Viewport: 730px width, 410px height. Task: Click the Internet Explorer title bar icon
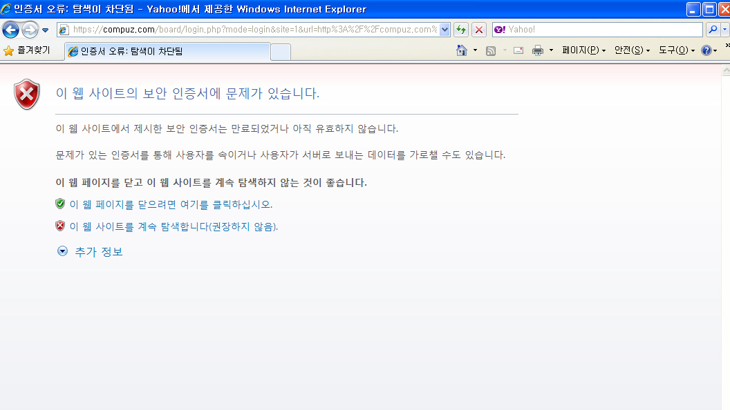pos(6,9)
